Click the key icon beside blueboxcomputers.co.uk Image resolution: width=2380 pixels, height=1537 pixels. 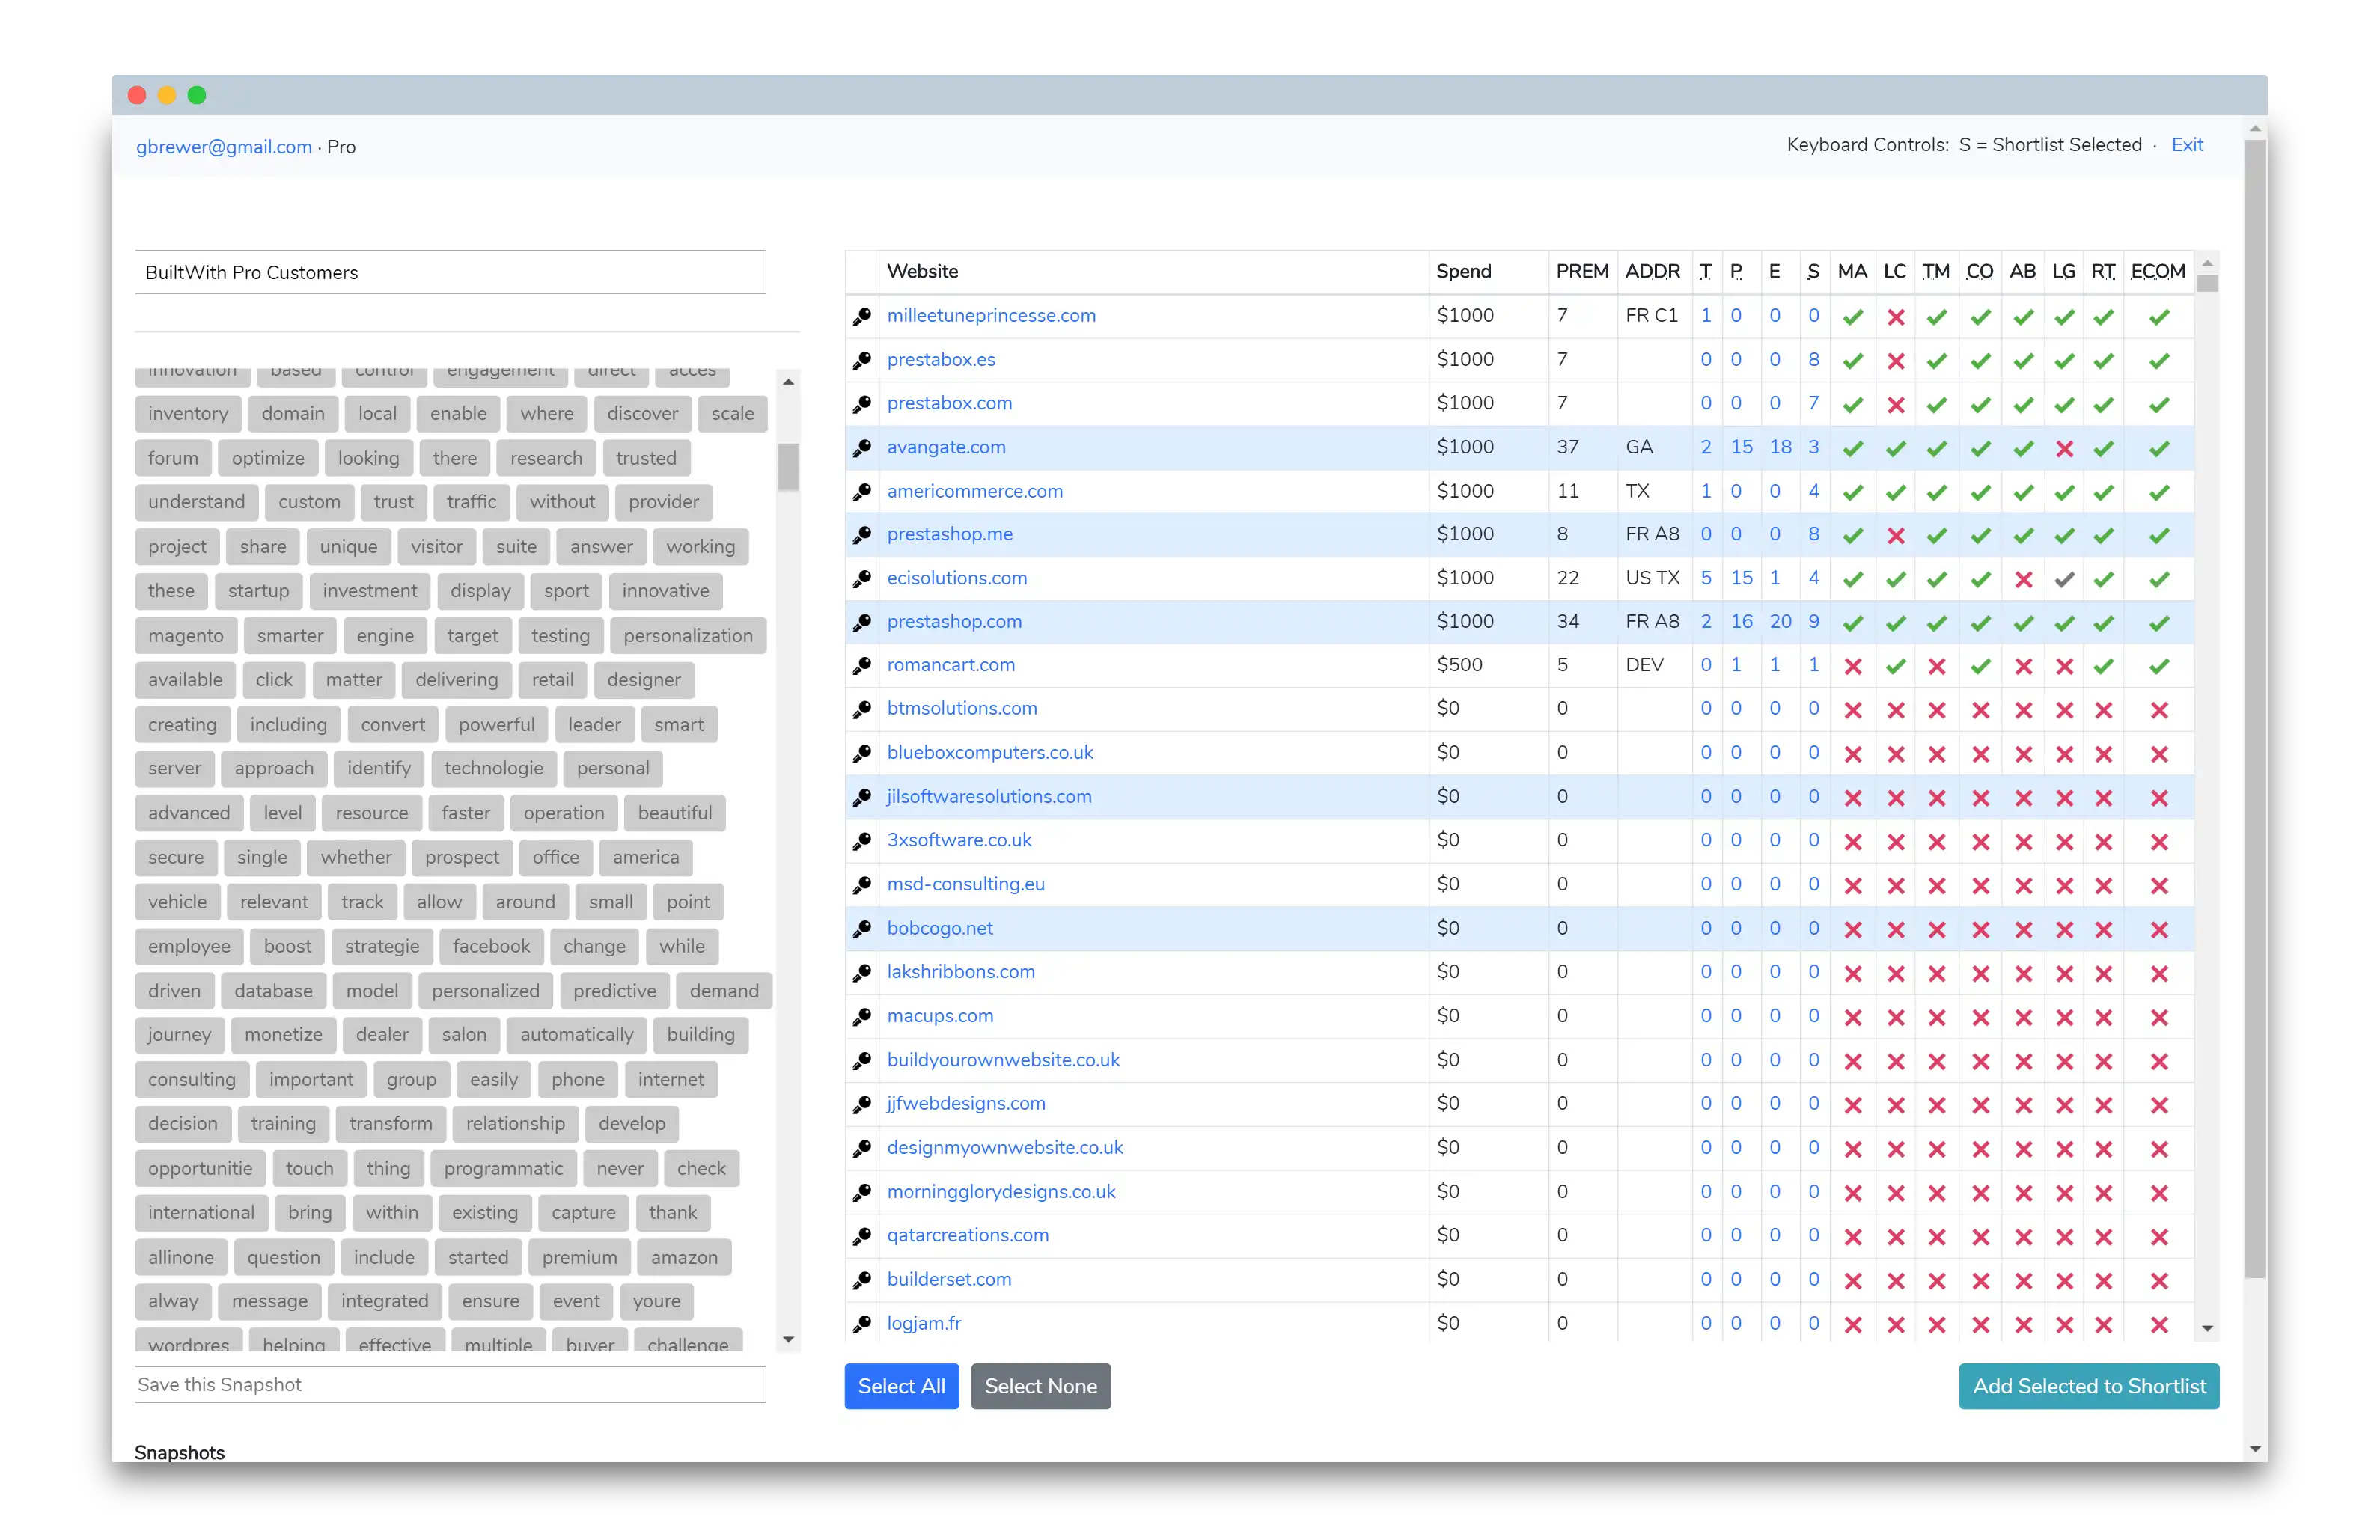click(x=862, y=754)
